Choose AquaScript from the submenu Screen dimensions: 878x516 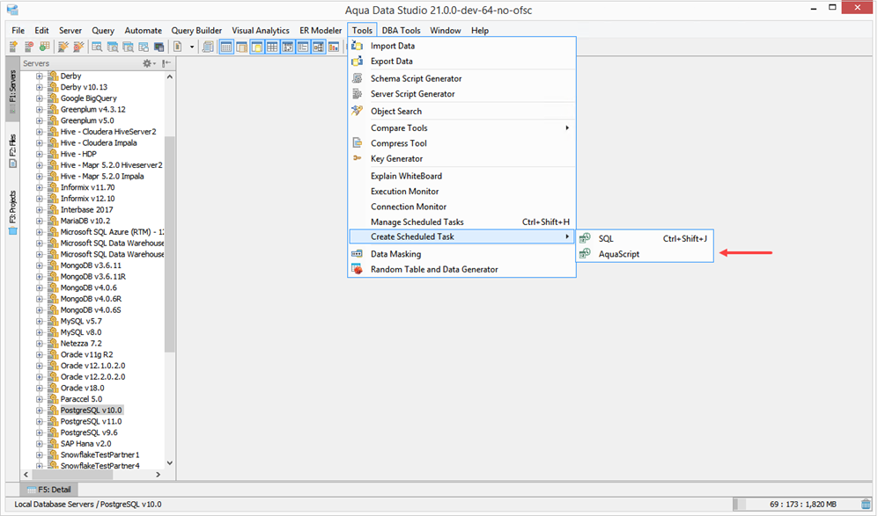point(645,254)
